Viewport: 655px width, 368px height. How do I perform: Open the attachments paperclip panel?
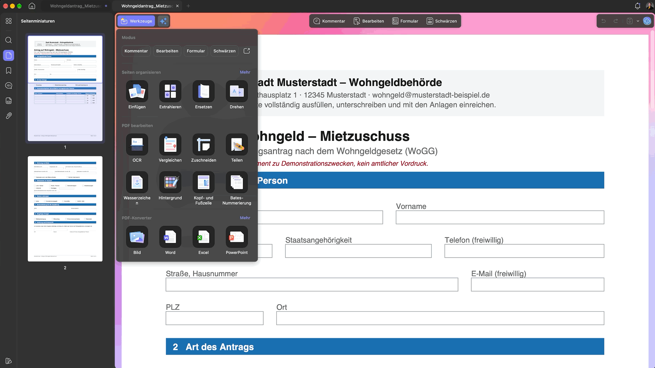9,116
